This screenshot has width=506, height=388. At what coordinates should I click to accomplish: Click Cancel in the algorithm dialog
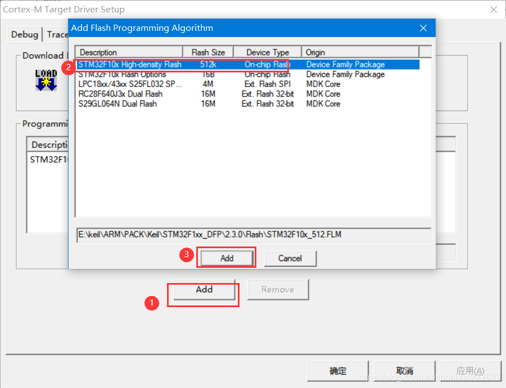point(290,258)
